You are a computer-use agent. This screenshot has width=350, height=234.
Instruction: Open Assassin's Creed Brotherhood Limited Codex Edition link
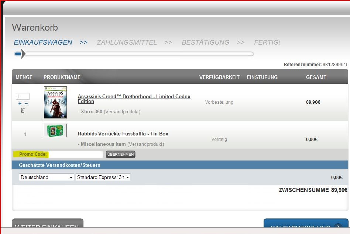pos(134,99)
